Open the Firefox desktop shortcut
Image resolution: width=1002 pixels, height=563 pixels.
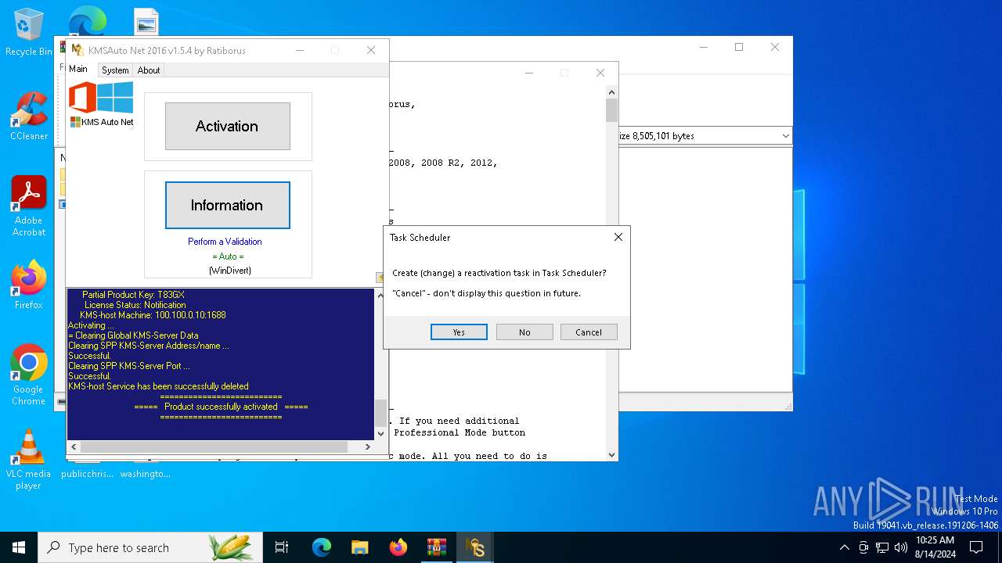[29, 285]
